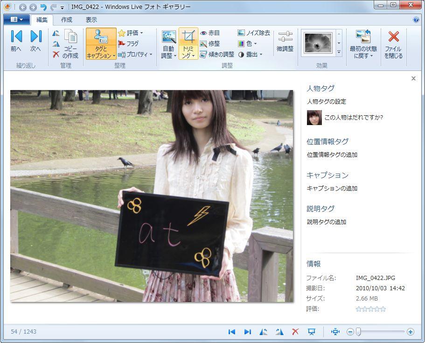Toggle the フラグ flag on photo
The height and width of the screenshot is (343, 425).
coord(128,44)
